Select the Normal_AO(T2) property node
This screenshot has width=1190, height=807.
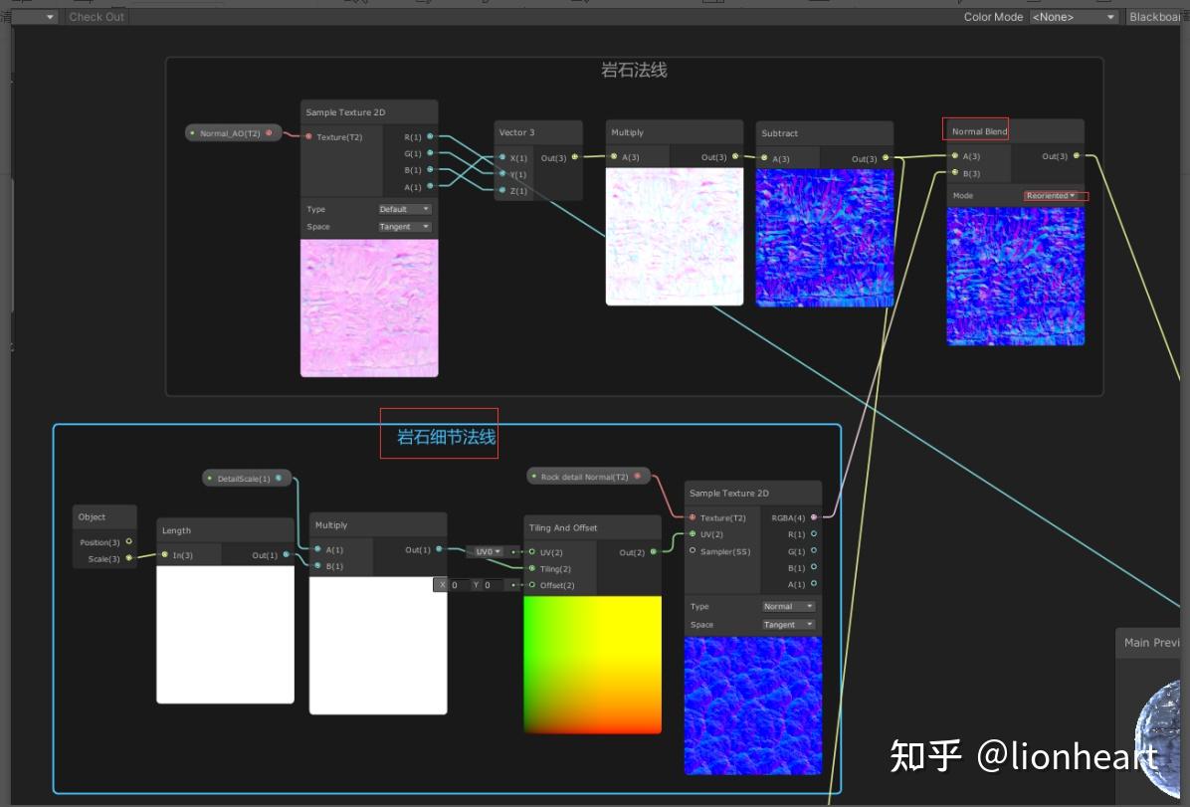pyautogui.click(x=233, y=133)
